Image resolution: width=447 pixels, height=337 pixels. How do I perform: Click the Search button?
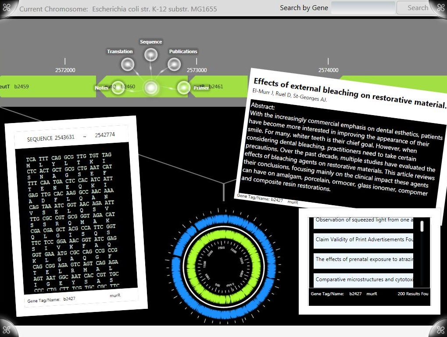click(x=417, y=8)
